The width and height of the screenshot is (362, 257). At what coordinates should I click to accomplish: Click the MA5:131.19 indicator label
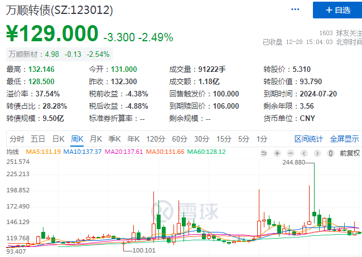click(43, 152)
